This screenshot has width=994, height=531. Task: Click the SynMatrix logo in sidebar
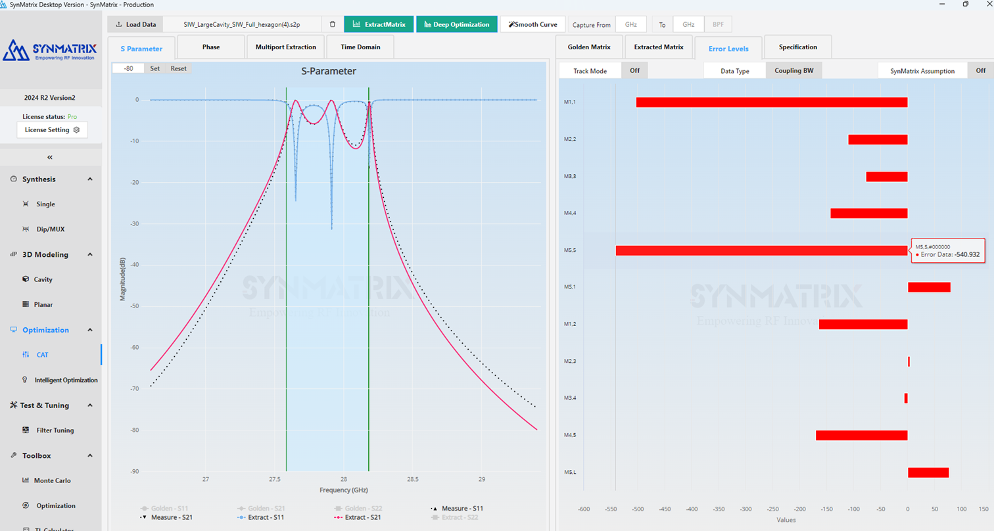click(x=51, y=50)
